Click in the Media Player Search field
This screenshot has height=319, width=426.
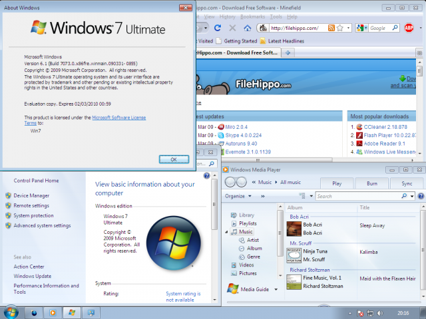pos(358,196)
